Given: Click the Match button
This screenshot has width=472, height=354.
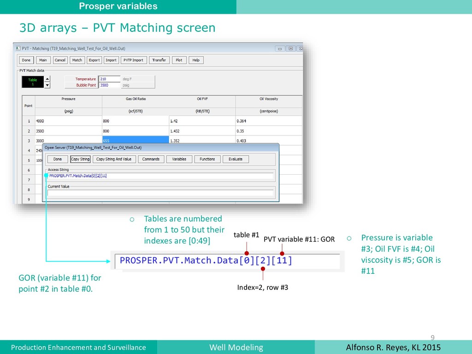Looking at the screenshot, I should point(77,60).
